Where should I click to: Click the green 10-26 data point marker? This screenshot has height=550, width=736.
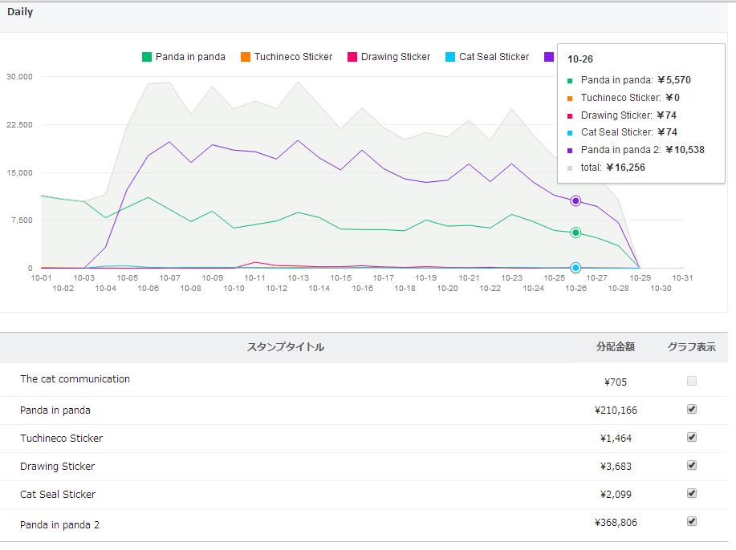click(x=575, y=233)
